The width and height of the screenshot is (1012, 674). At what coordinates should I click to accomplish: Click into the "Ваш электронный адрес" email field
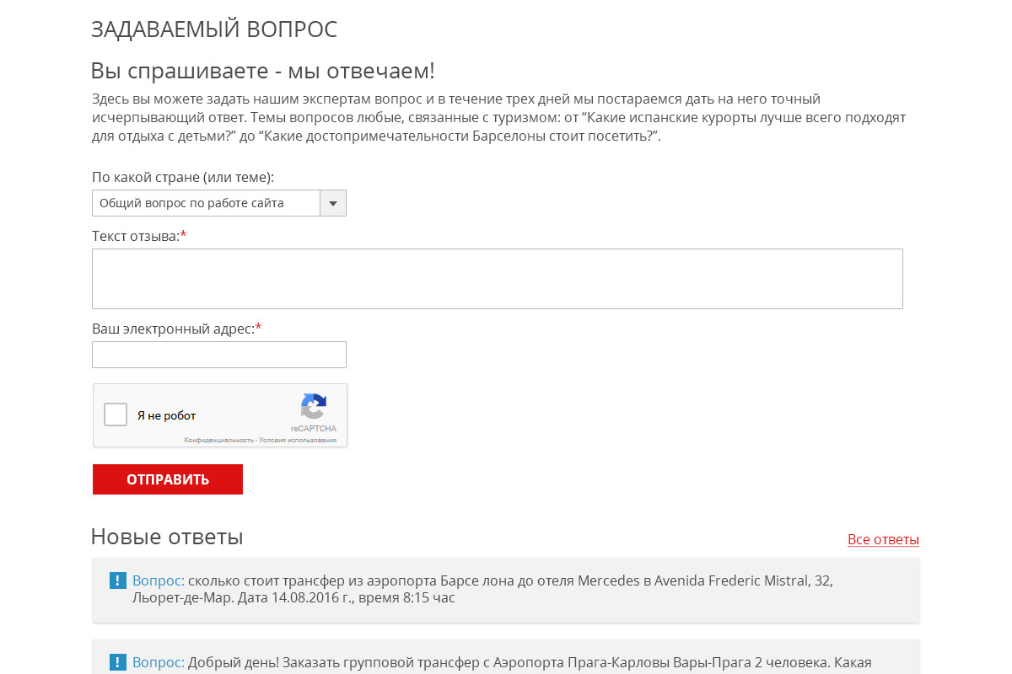[x=218, y=355]
